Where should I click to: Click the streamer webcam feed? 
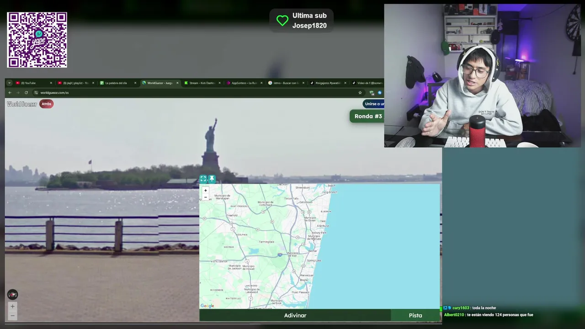pyautogui.click(x=482, y=76)
